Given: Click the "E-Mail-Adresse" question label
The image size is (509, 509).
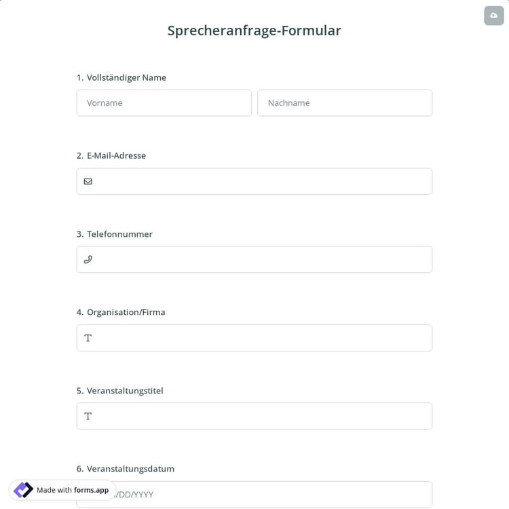Looking at the screenshot, I should coord(116,155).
